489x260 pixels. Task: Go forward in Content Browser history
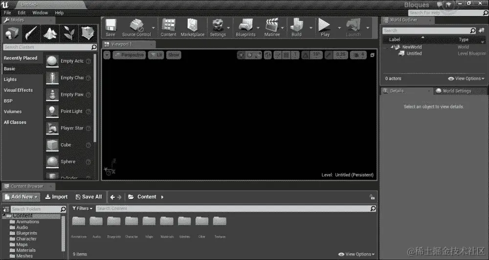119,197
